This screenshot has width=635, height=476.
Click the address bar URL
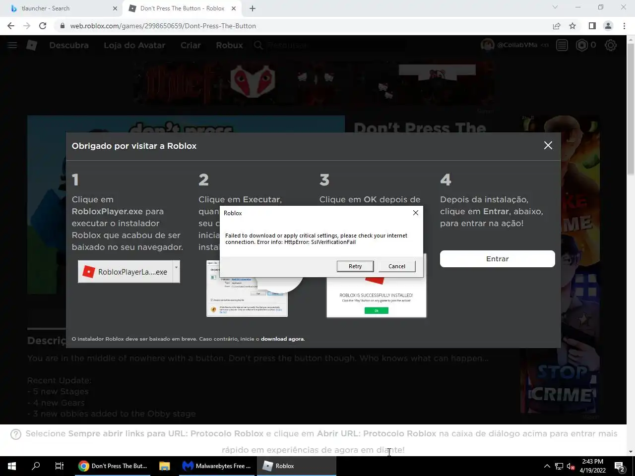[163, 26]
